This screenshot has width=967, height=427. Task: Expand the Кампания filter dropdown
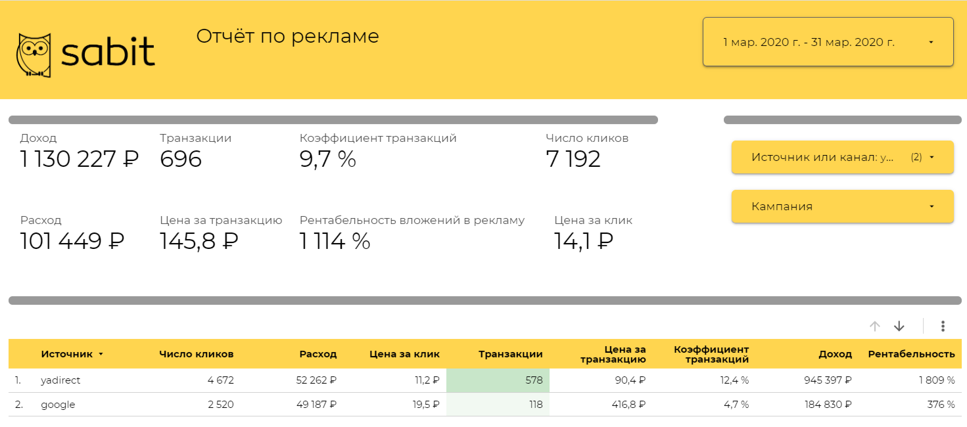(x=843, y=206)
